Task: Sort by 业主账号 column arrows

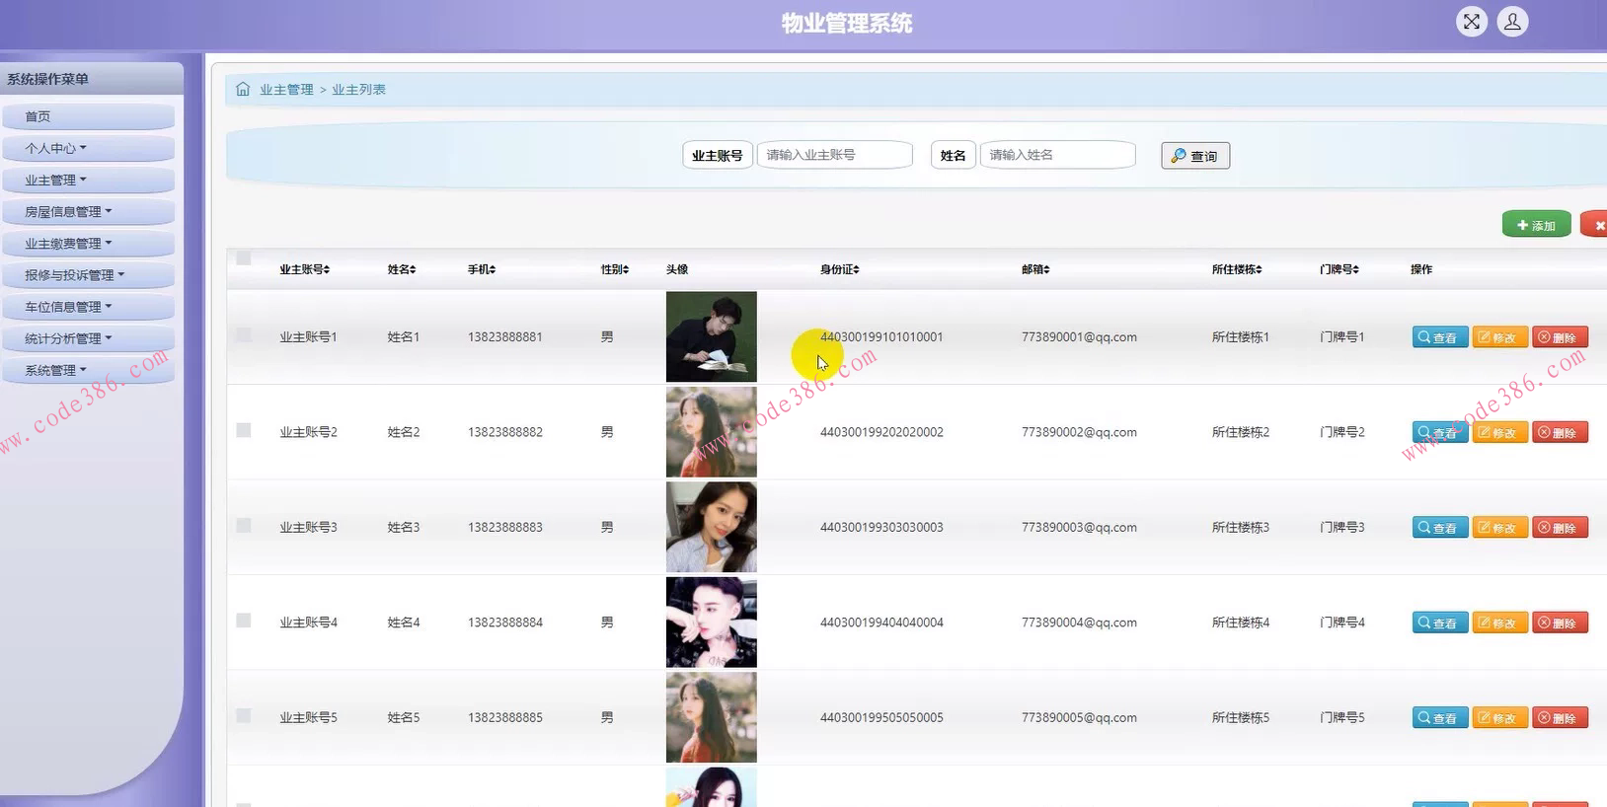Action: click(x=327, y=269)
